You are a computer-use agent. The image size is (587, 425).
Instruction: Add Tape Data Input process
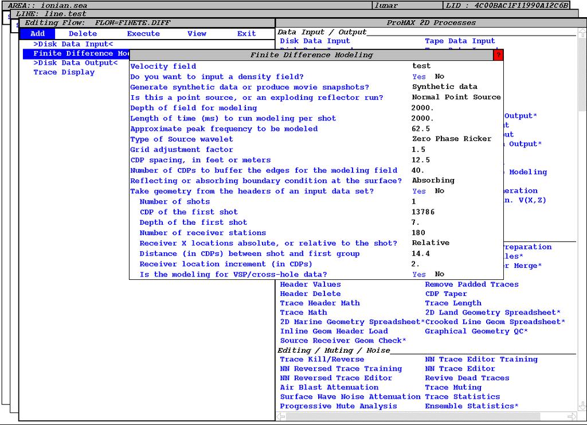tap(460, 41)
